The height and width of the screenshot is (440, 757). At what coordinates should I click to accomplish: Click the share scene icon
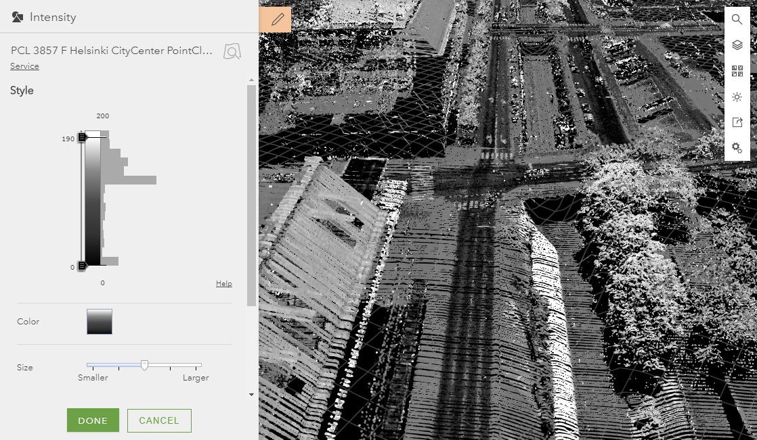coord(737,122)
